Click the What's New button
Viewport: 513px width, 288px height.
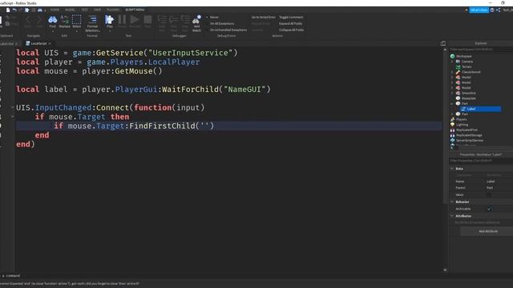pos(479,10)
